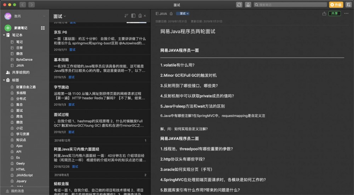Click the sort order icon in the note list
This screenshot has width=354, height=195.
coord(126,16)
